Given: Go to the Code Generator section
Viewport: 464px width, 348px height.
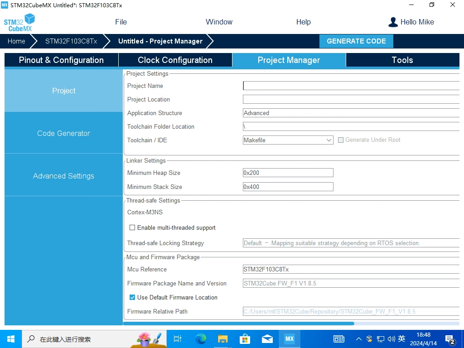Looking at the screenshot, I should 63,133.
